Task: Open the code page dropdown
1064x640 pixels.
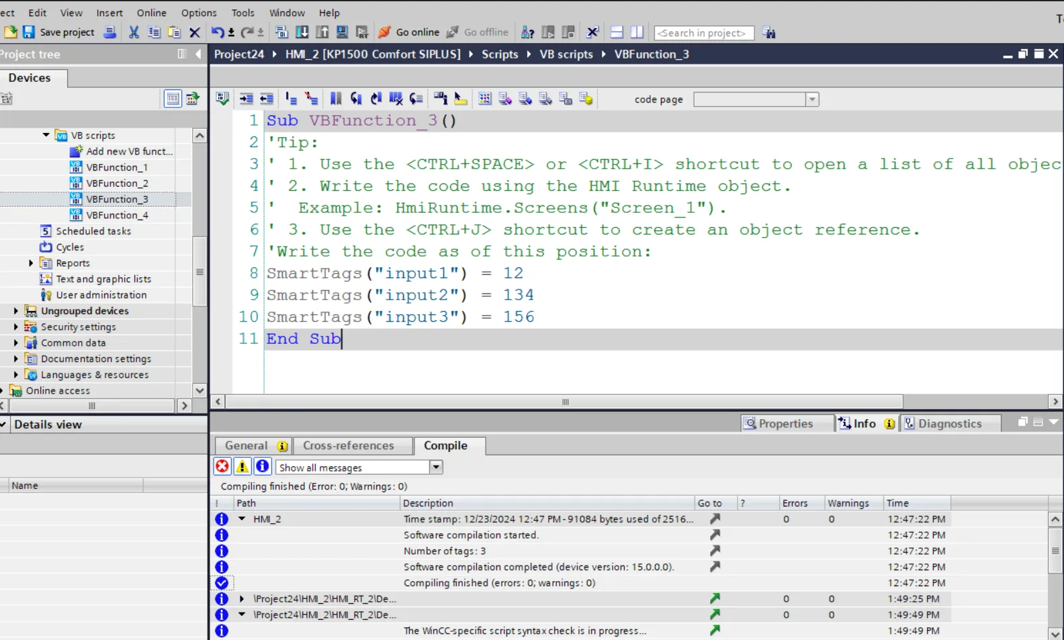Action: click(812, 99)
